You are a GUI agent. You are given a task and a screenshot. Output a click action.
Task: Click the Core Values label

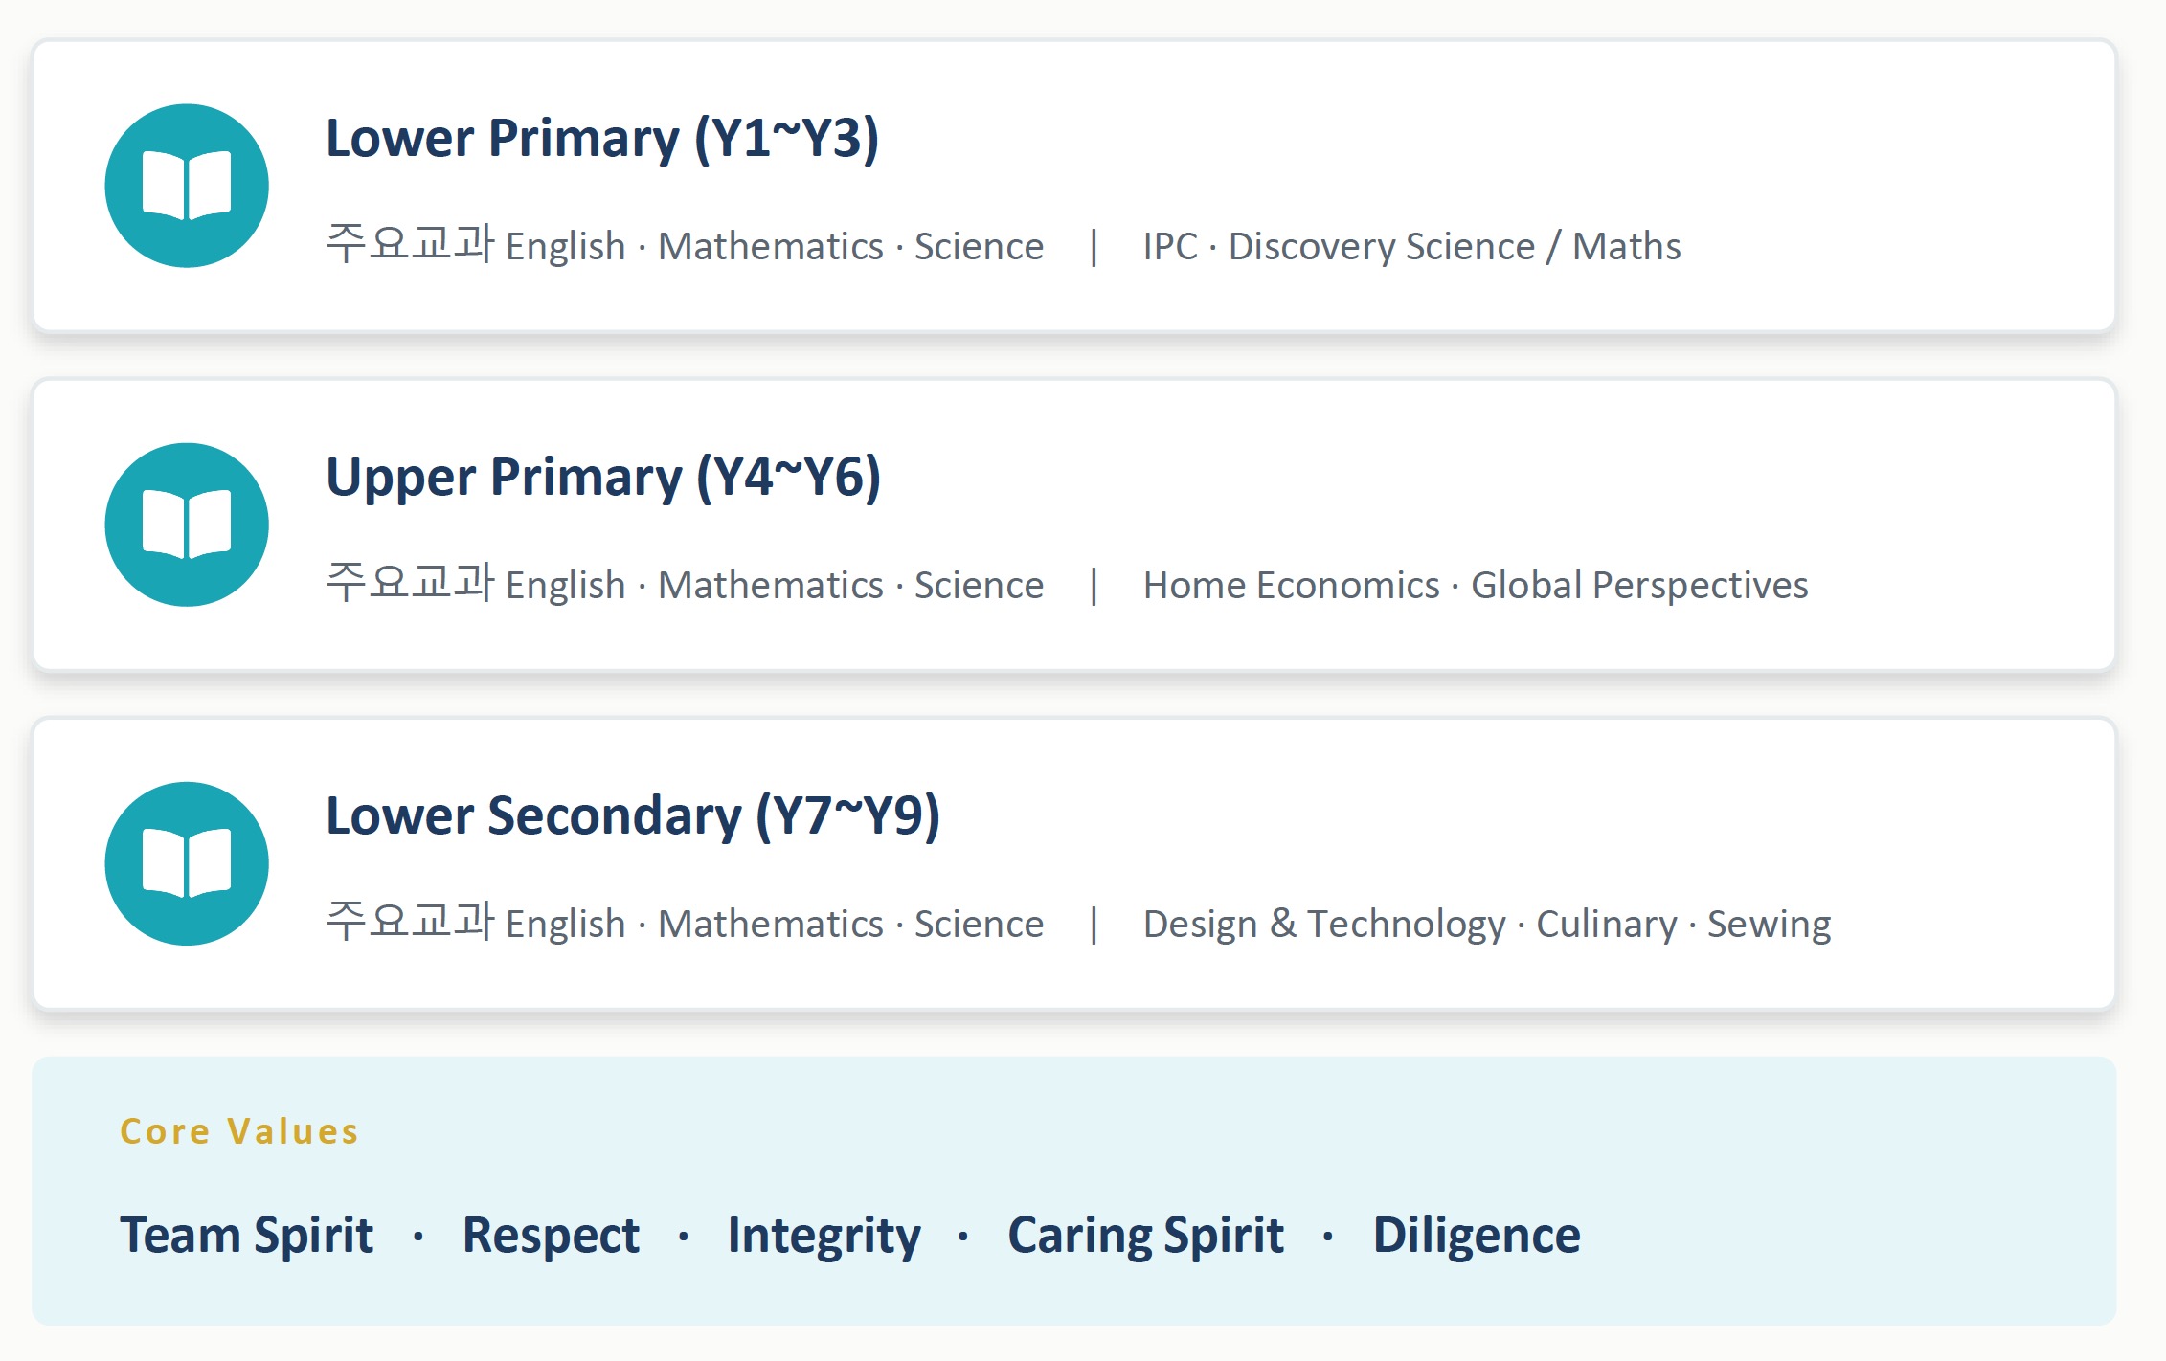click(239, 1131)
